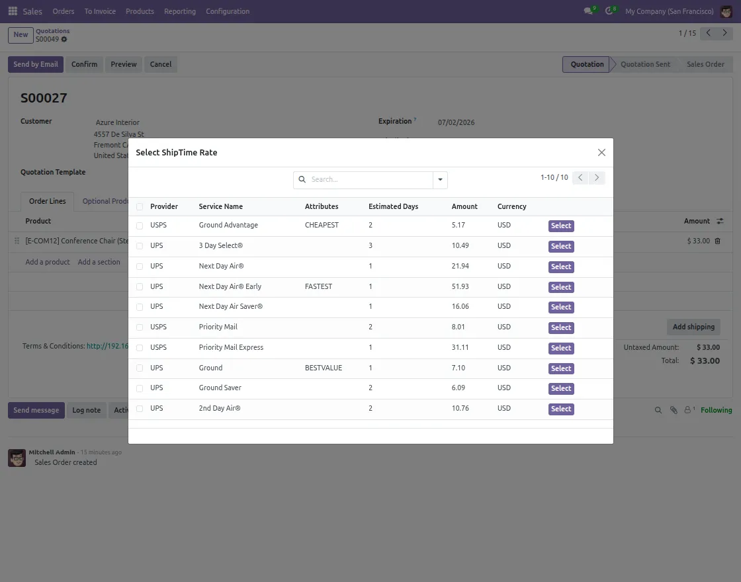Check the UPS 3 Day Select row checkbox
This screenshot has width=741, height=582.
tap(140, 246)
